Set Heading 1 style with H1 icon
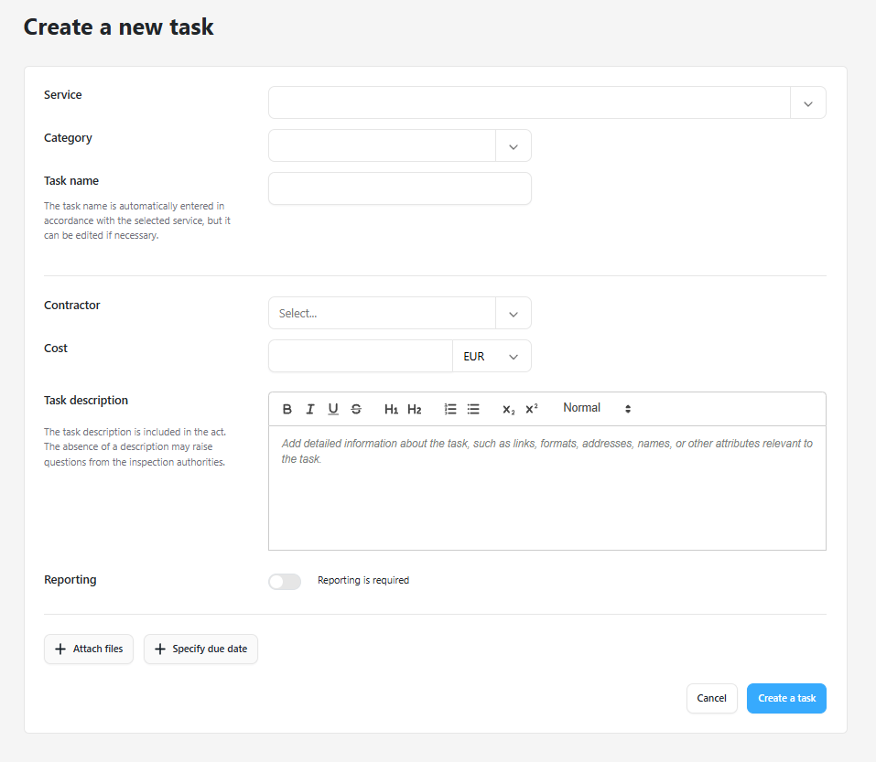 [x=391, y=409]
